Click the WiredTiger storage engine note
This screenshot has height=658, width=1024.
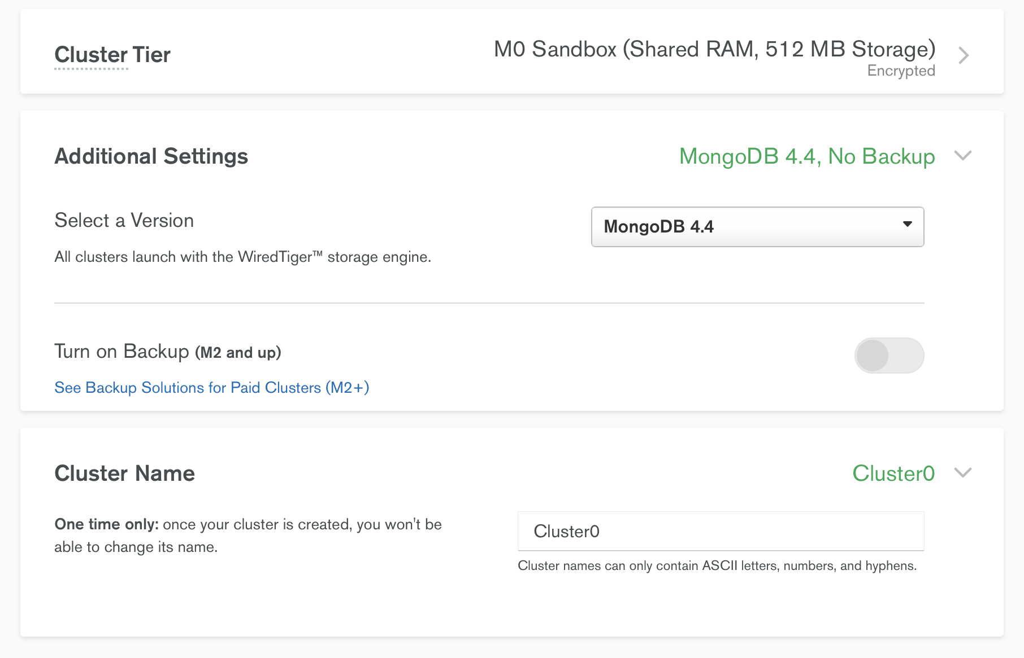[242, 257]
